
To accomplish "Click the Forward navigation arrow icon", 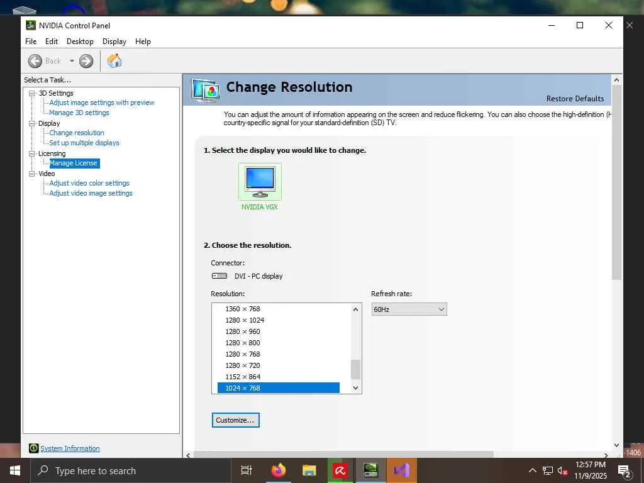I will click(x=86, y=61).
